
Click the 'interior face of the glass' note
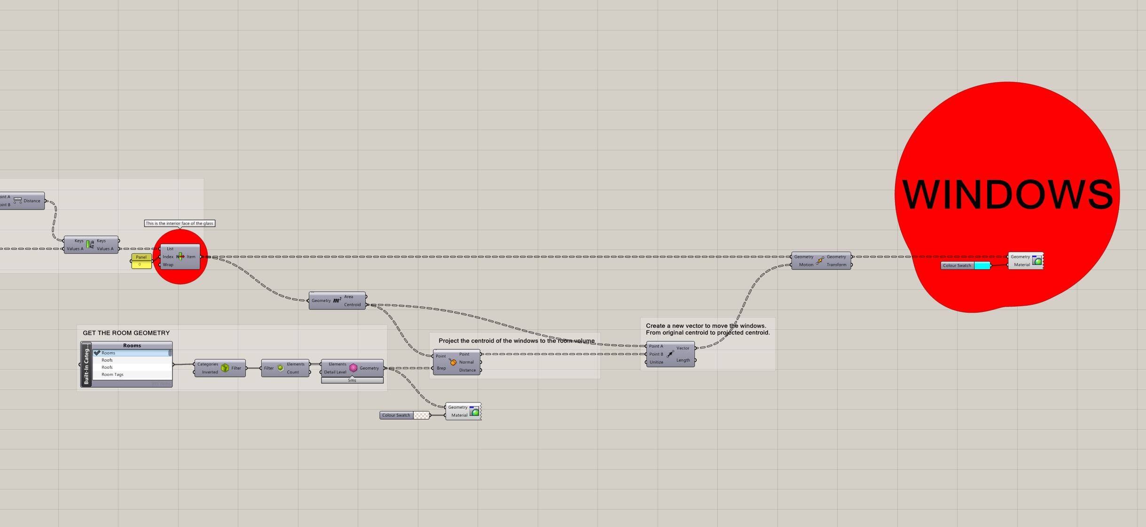coord(180,223)
